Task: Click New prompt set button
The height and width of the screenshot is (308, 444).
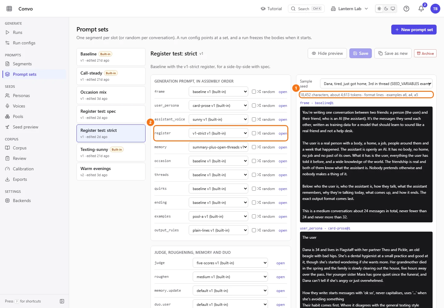Action: pos(414,30)
